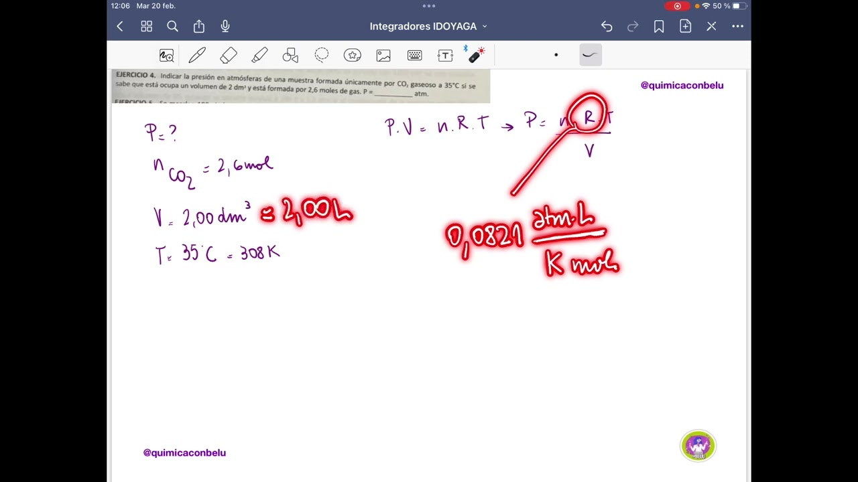Tap the @quimicaconbelu label at bottom left
Viewport: 858px width, 482px height.
point(184,453)
